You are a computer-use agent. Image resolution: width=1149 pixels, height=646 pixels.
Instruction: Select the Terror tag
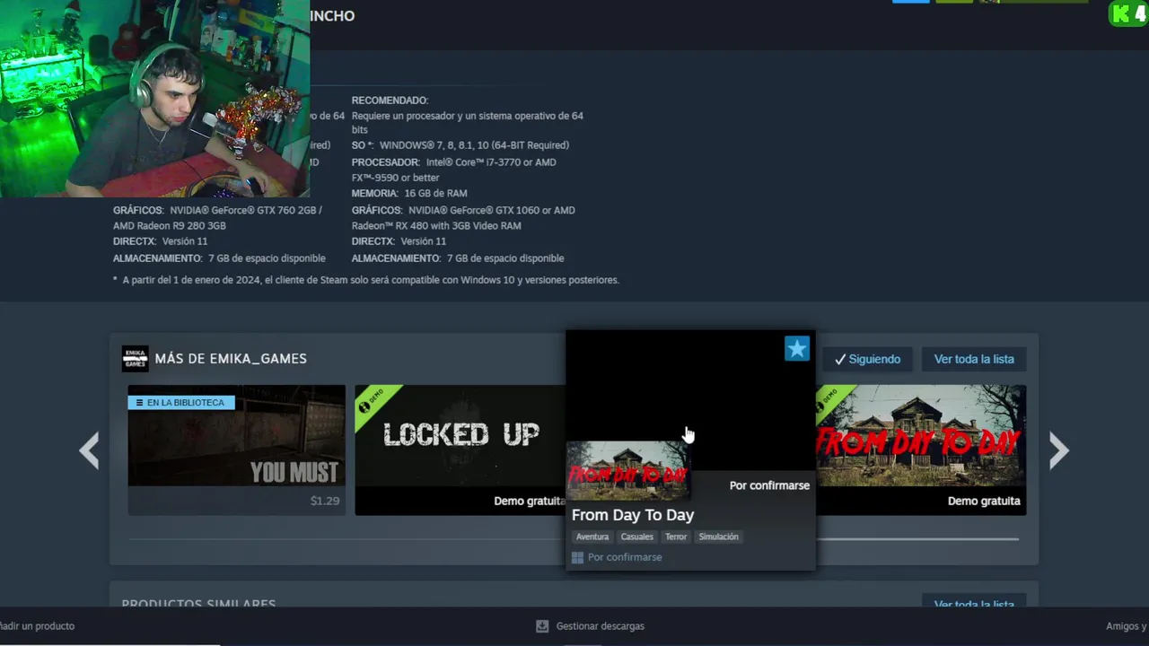pyautogui.click(x=676, y=537)
